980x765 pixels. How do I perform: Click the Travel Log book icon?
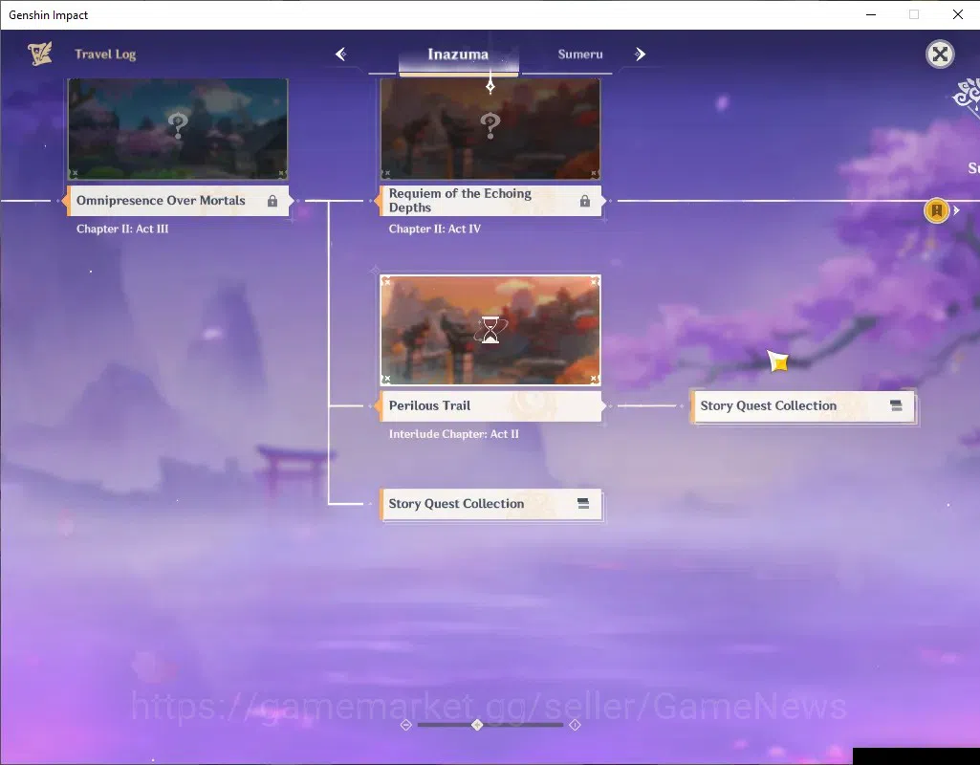(x=40, y=54)
